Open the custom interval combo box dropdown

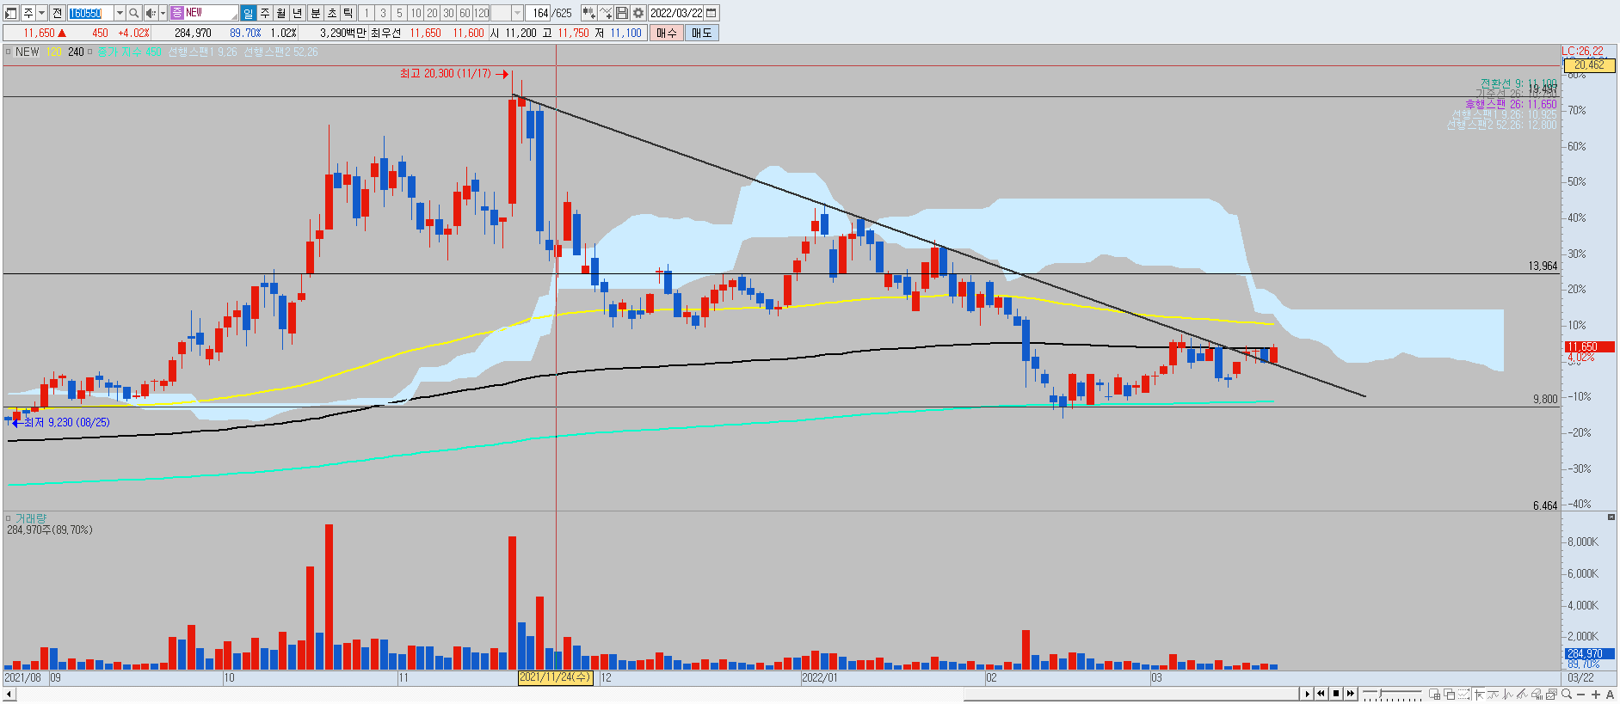(x=517, y=13)
